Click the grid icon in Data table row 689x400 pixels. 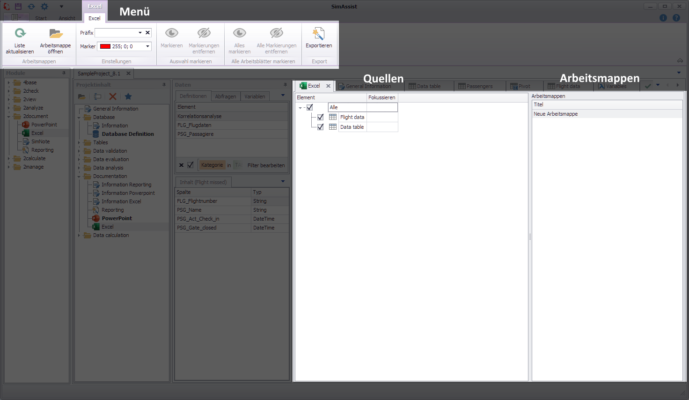tap(333, 127)
